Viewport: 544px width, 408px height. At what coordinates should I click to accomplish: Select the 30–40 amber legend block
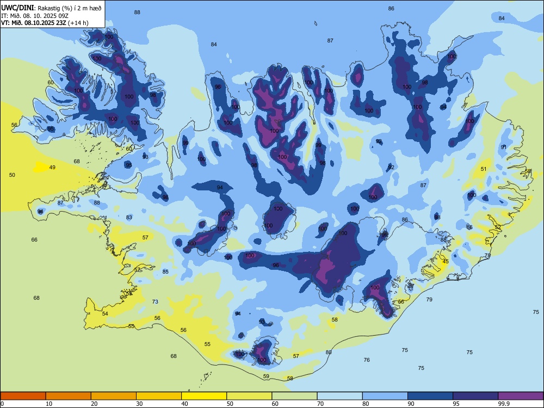point(159,396)
